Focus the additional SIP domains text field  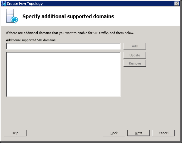[63, 46]
